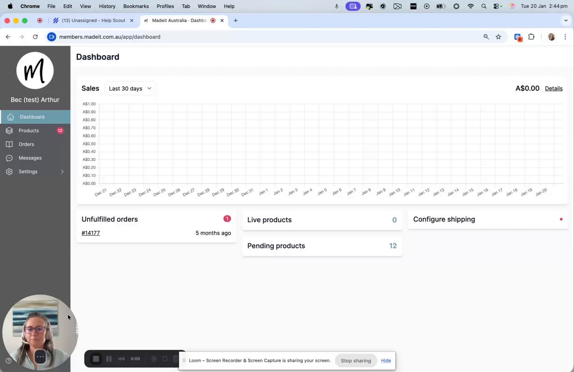Go to Orders in sidebar
The image size is (574, 372).
(x=35, y=144)
